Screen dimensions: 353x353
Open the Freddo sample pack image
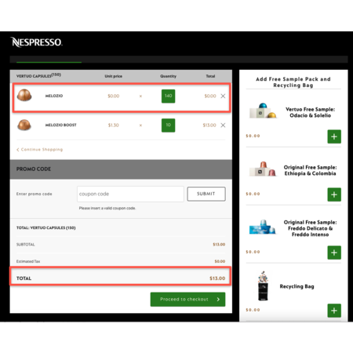point(263,227)
